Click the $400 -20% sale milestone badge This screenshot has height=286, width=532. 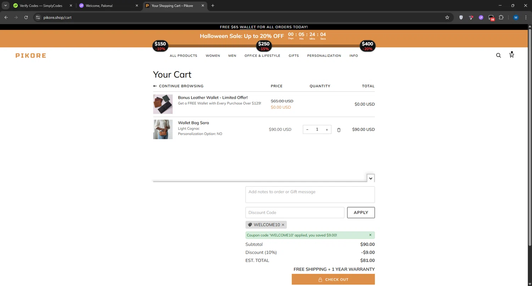click(367, 46)
